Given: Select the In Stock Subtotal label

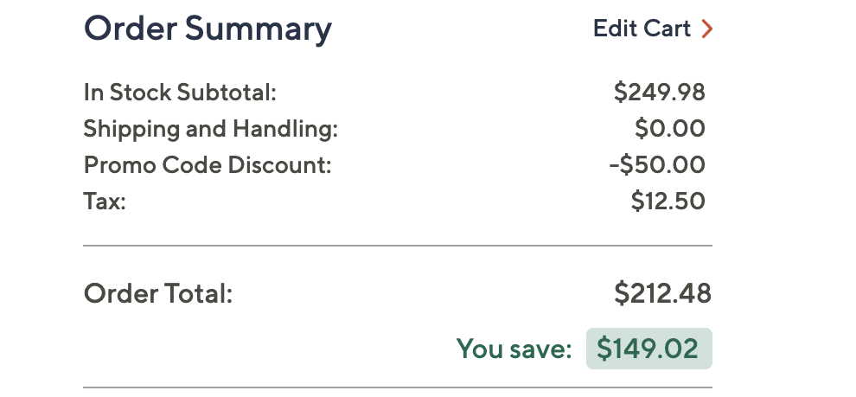Looking at the screenshot, I should click(180, 93).
